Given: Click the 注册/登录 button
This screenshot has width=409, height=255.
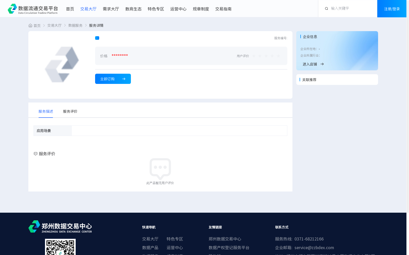Looking at the screenshot, I should point(392,8).
